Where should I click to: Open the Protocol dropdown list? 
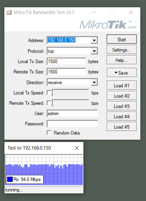coord(94,51)
